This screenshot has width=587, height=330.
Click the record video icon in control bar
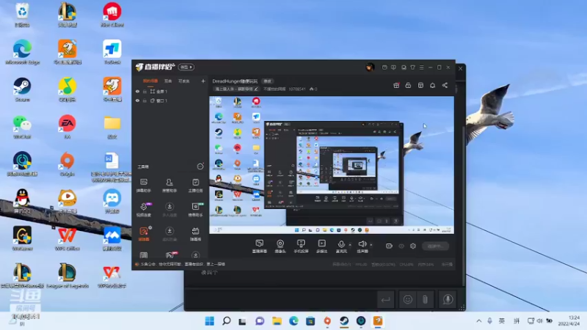[x=389, y=246]
